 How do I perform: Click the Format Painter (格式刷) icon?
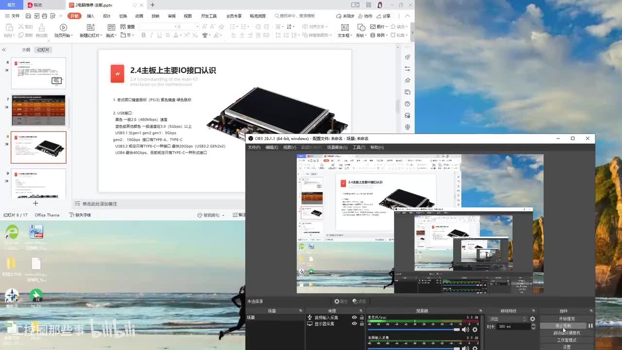pyautogui.click(x=42, y=28)
